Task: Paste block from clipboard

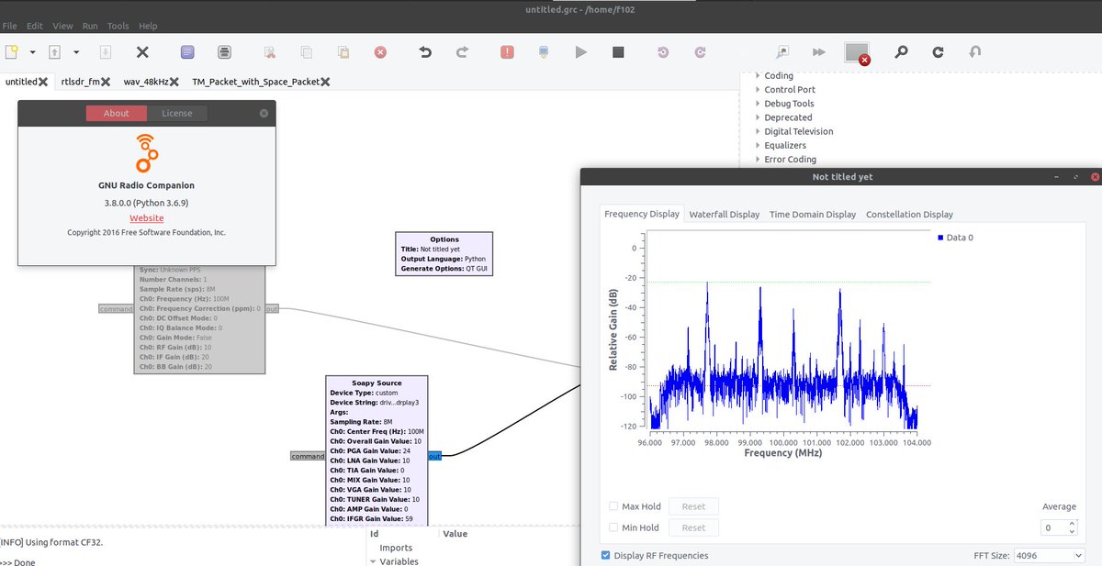Action: click(x=343, y=52)
